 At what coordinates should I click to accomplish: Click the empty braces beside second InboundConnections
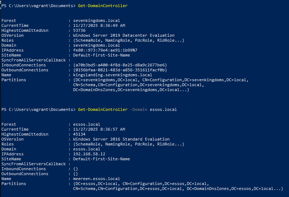(76, 169)
